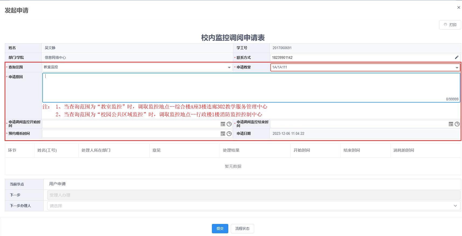Expand the 查询范围 dropdown
Viewport: 462px width, 236px height.
229,67
